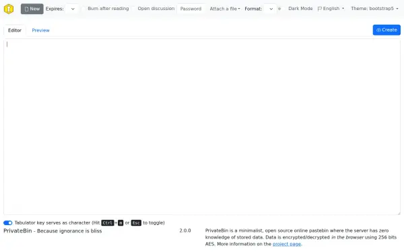Open the Theme: bootstrap5 dropdown
The height and width of the screenshot is (252, 404).
(374, 9)
